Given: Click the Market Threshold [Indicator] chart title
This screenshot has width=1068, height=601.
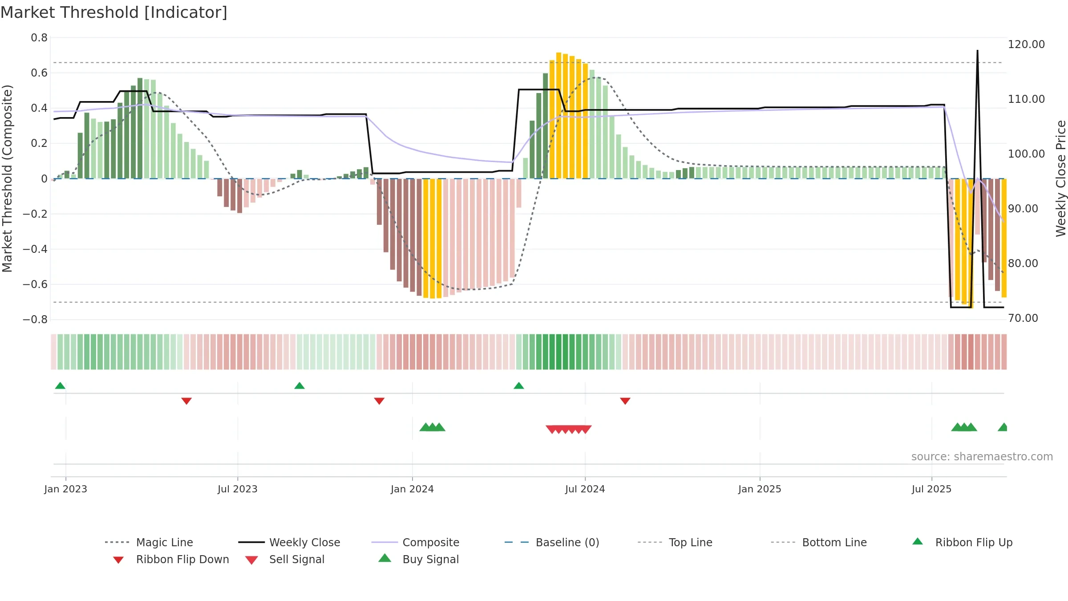Looking at the screenshot, I should click(114, 12).
